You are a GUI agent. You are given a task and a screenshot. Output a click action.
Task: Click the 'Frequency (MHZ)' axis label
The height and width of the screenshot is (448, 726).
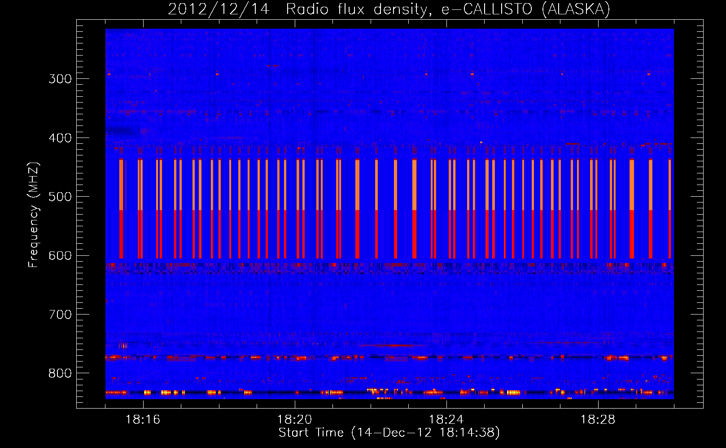tap(34, 215)
